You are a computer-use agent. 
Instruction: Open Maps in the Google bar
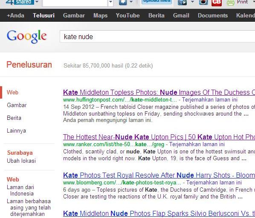click(x=100, y=16)
